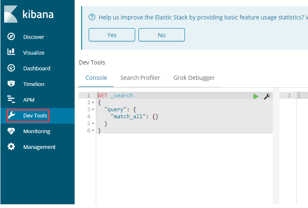This screenshot has height=208, width=308.
Task: Click the Dashboard gauge icon
Action: pos(12,68)
